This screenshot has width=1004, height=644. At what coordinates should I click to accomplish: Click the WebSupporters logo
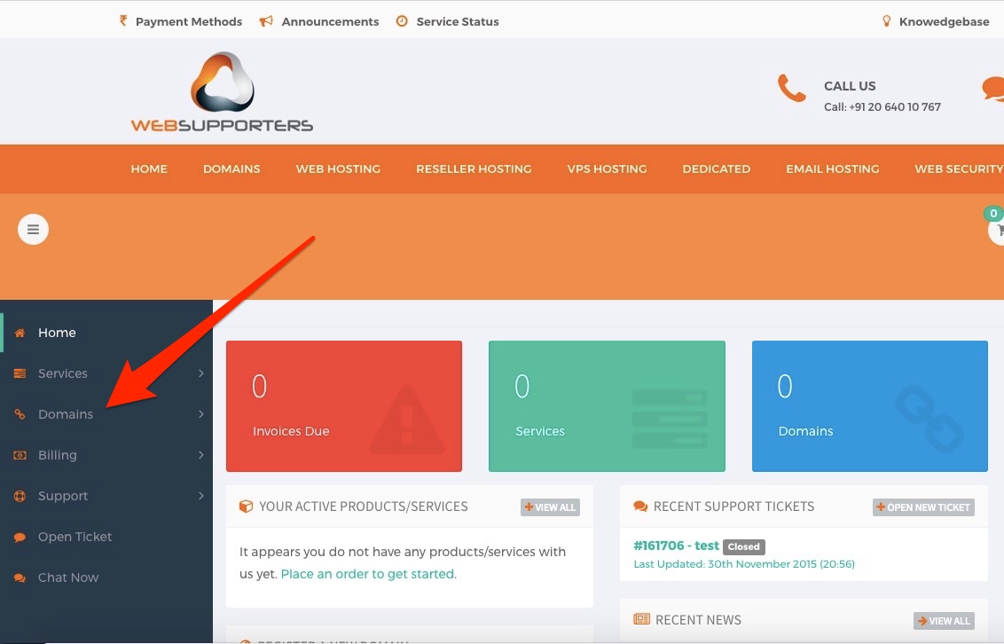pyautogui.click(x=223, y=91)
